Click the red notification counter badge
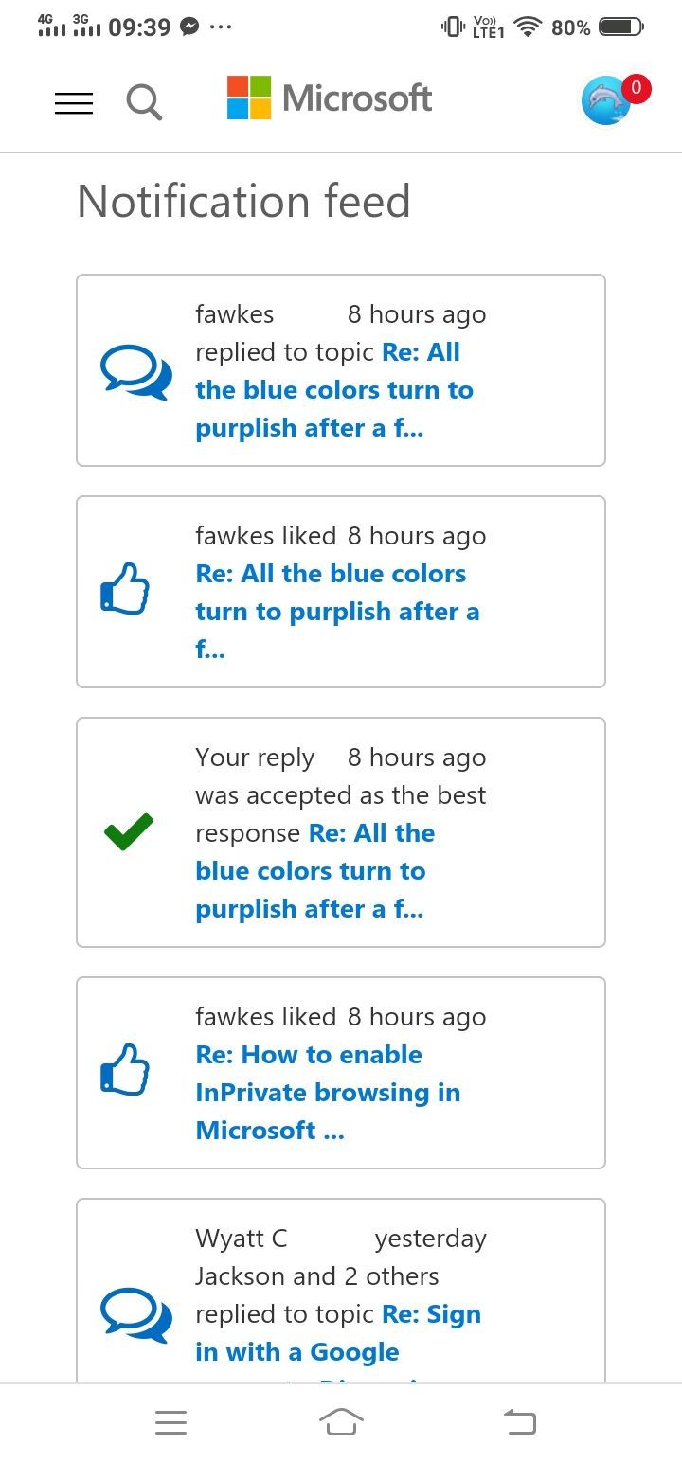The height and width of the screenshot is (1462, 682). [x=635, y=88]
